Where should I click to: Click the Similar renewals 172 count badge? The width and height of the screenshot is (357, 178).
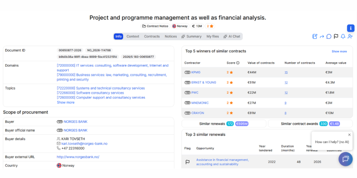click(230, 124)
